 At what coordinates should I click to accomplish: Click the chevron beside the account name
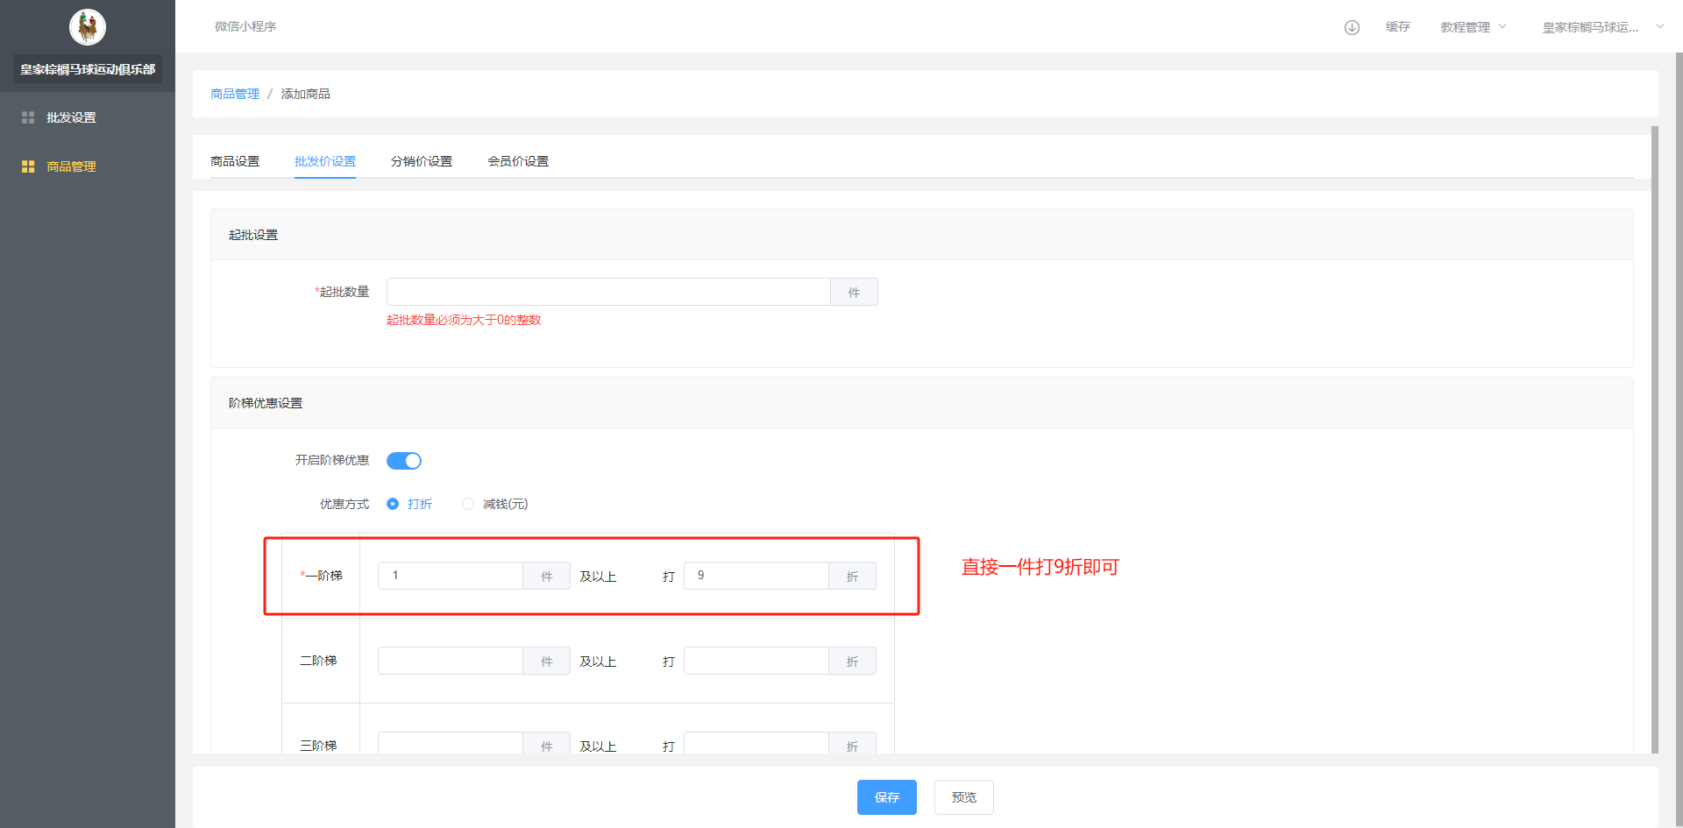[x=1659, y=26]
